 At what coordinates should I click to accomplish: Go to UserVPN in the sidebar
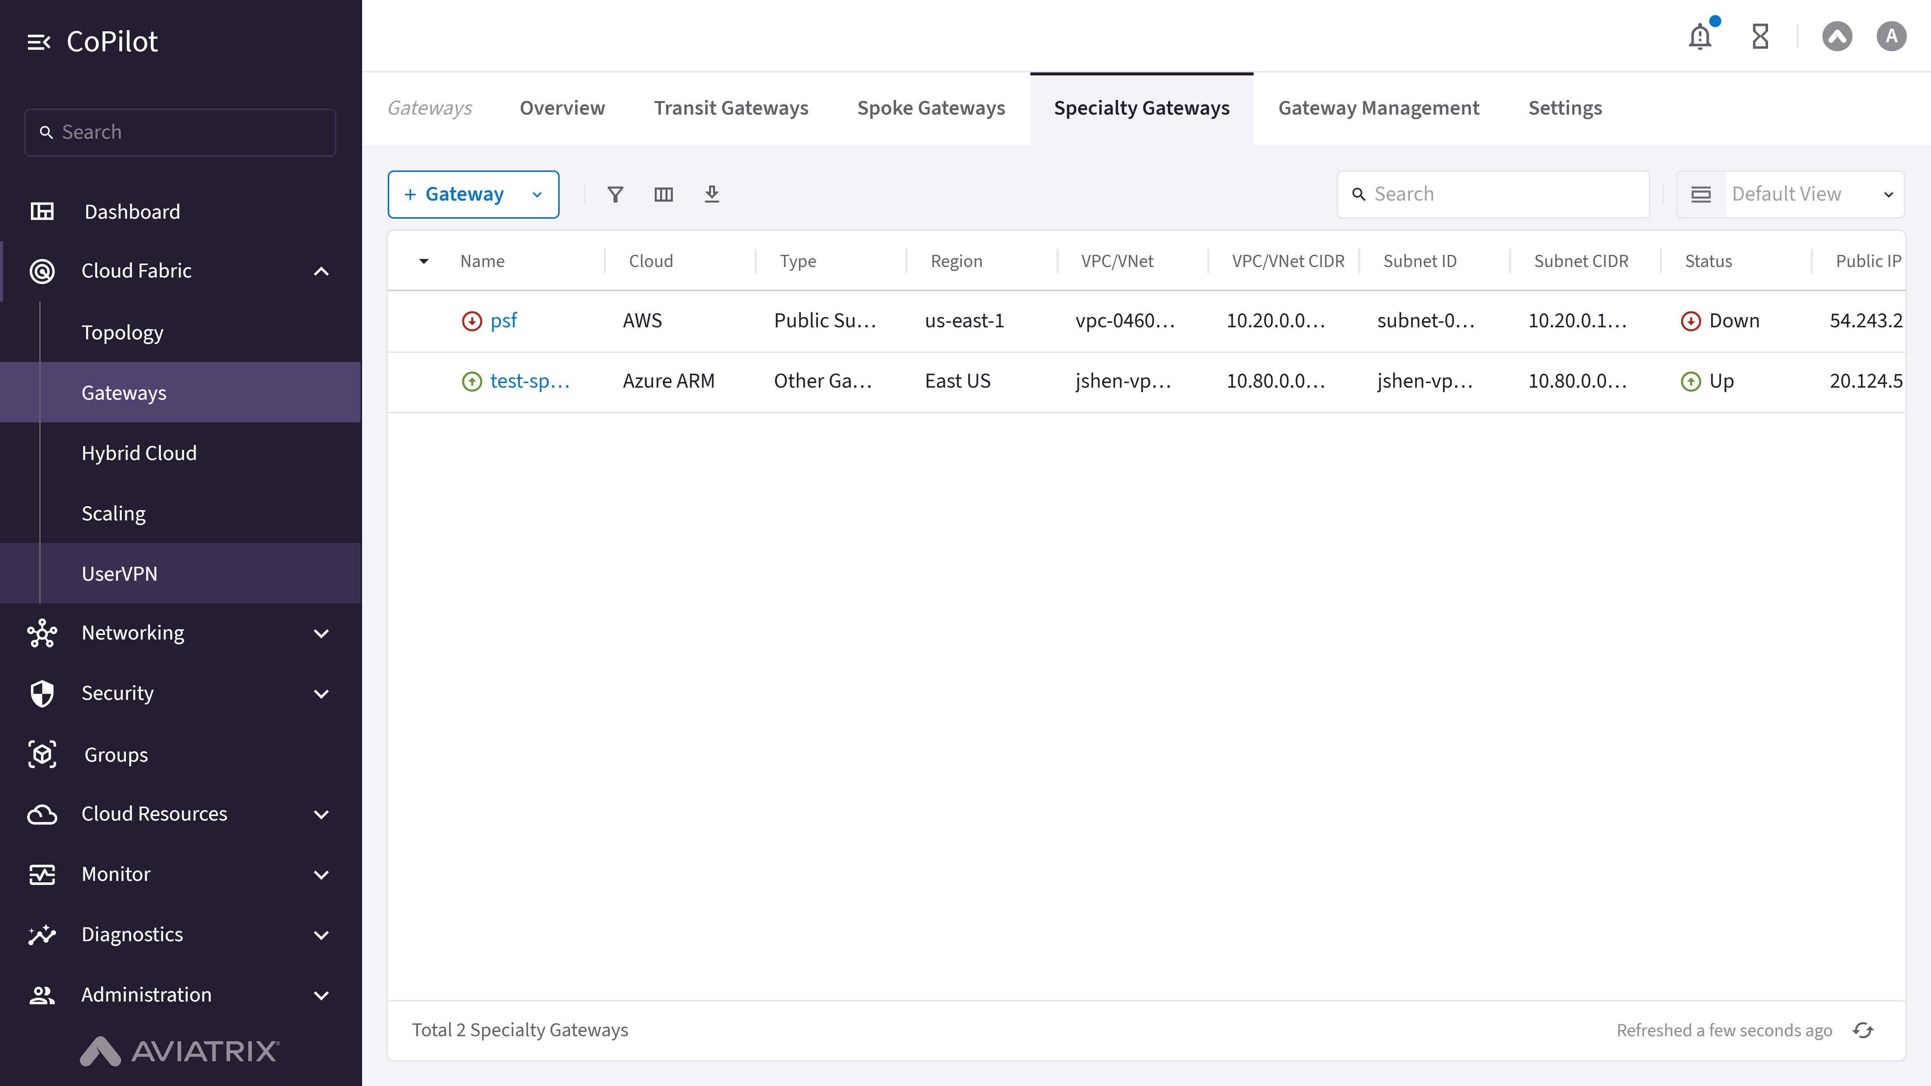coord(180,573)
